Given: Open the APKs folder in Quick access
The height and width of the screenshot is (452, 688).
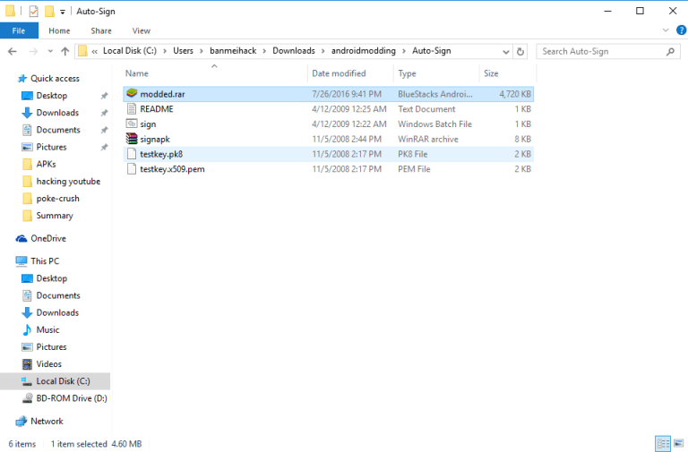Looking at the screenshot, I should [x=39, y=164].
